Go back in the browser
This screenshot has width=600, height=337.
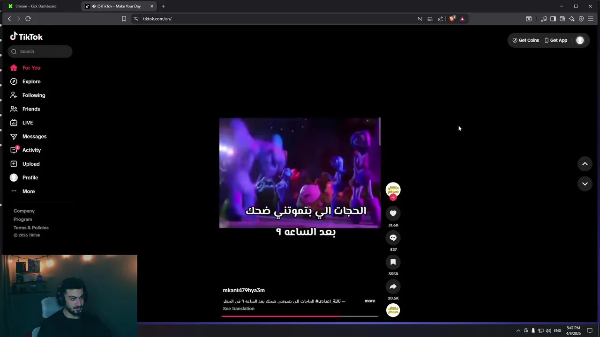click(x=9, y=19)
